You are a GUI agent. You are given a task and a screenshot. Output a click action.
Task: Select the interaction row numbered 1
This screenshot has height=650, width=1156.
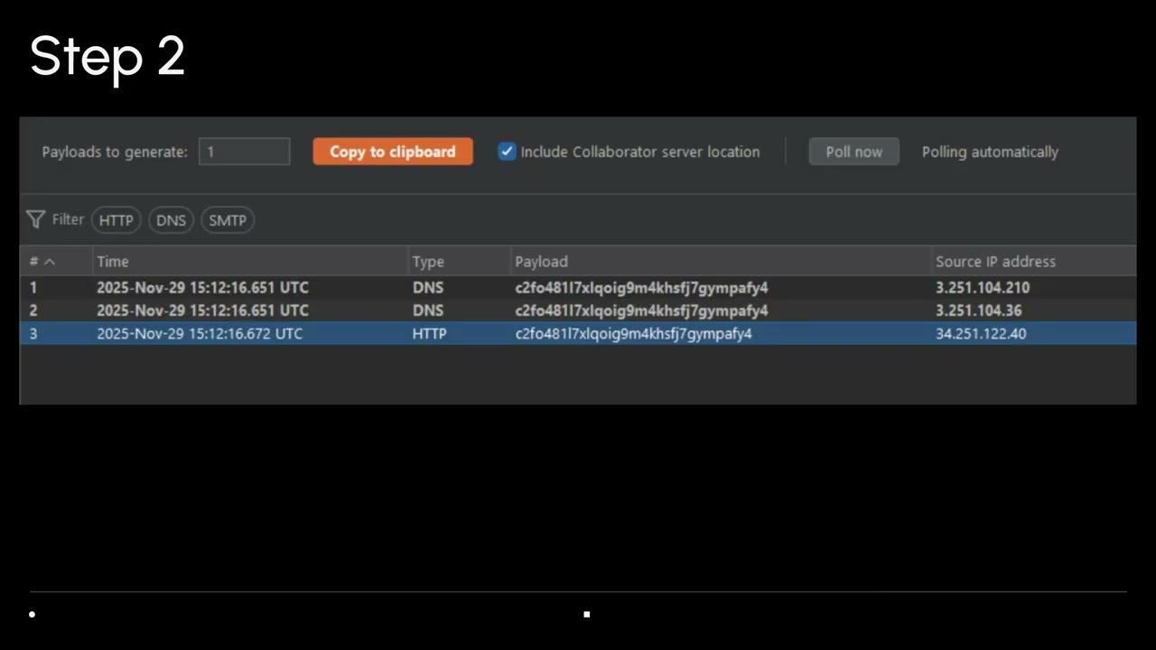coord(578,288)
